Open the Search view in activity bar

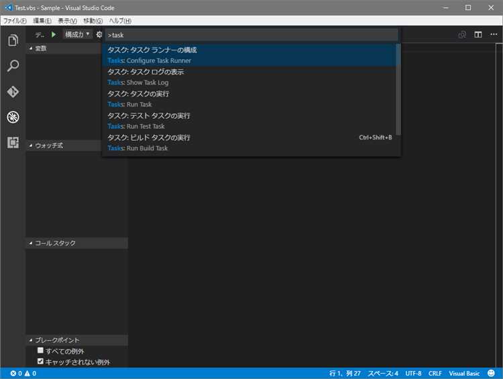click(13, 66)
